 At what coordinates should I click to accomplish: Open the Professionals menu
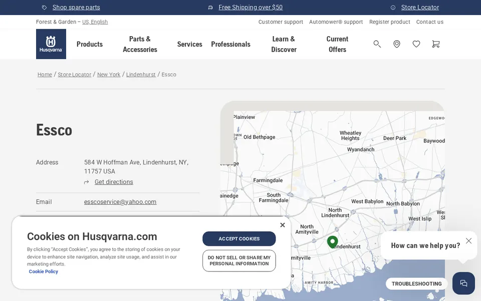click(230, 44)
